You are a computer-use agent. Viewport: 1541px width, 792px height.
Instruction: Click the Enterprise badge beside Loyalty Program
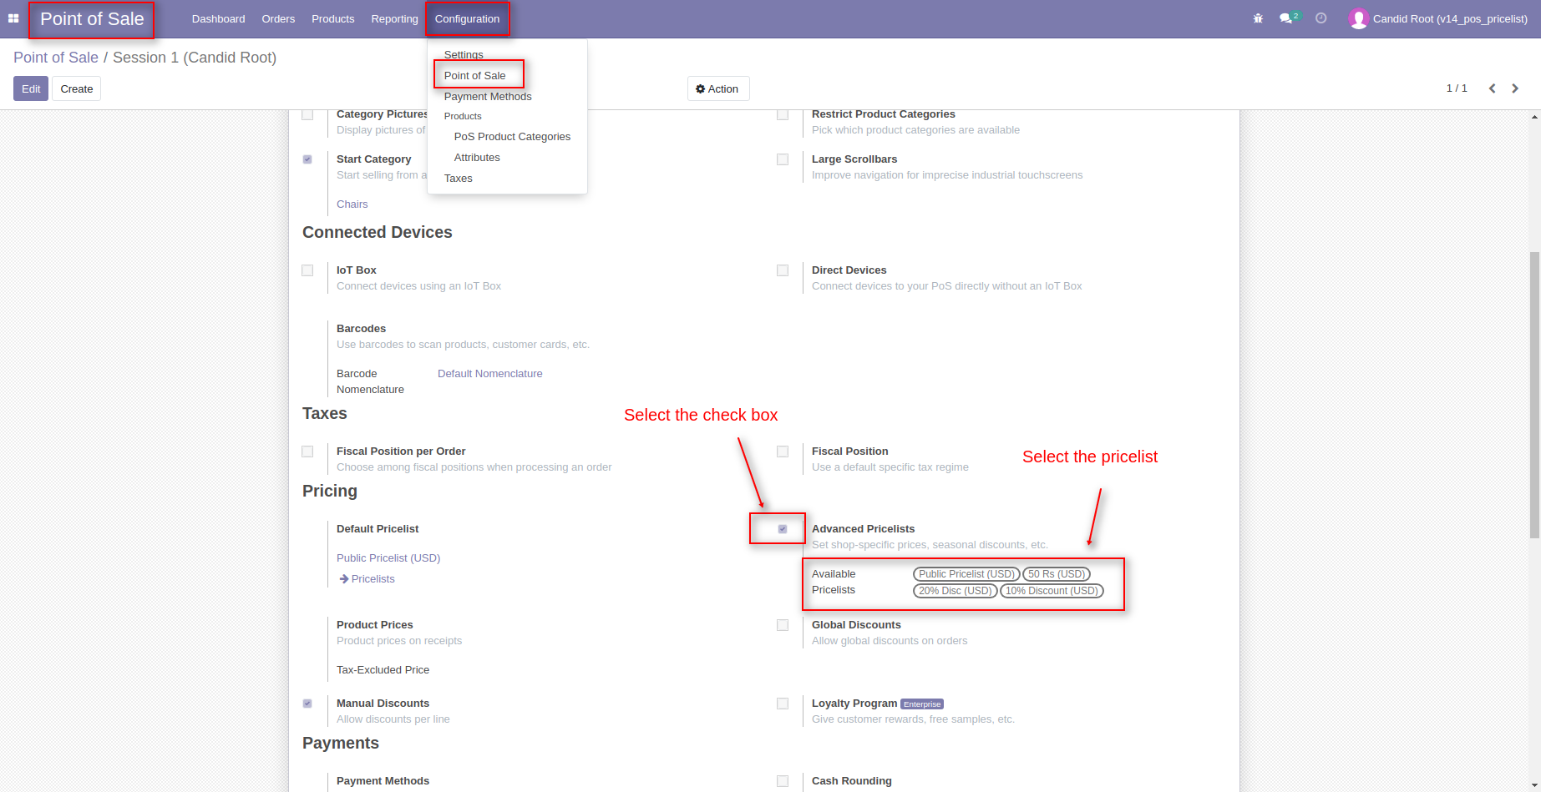[x=922, y=704]
